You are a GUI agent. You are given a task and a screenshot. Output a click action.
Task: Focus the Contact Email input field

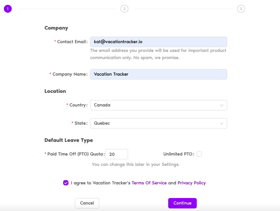click(158, 42)
